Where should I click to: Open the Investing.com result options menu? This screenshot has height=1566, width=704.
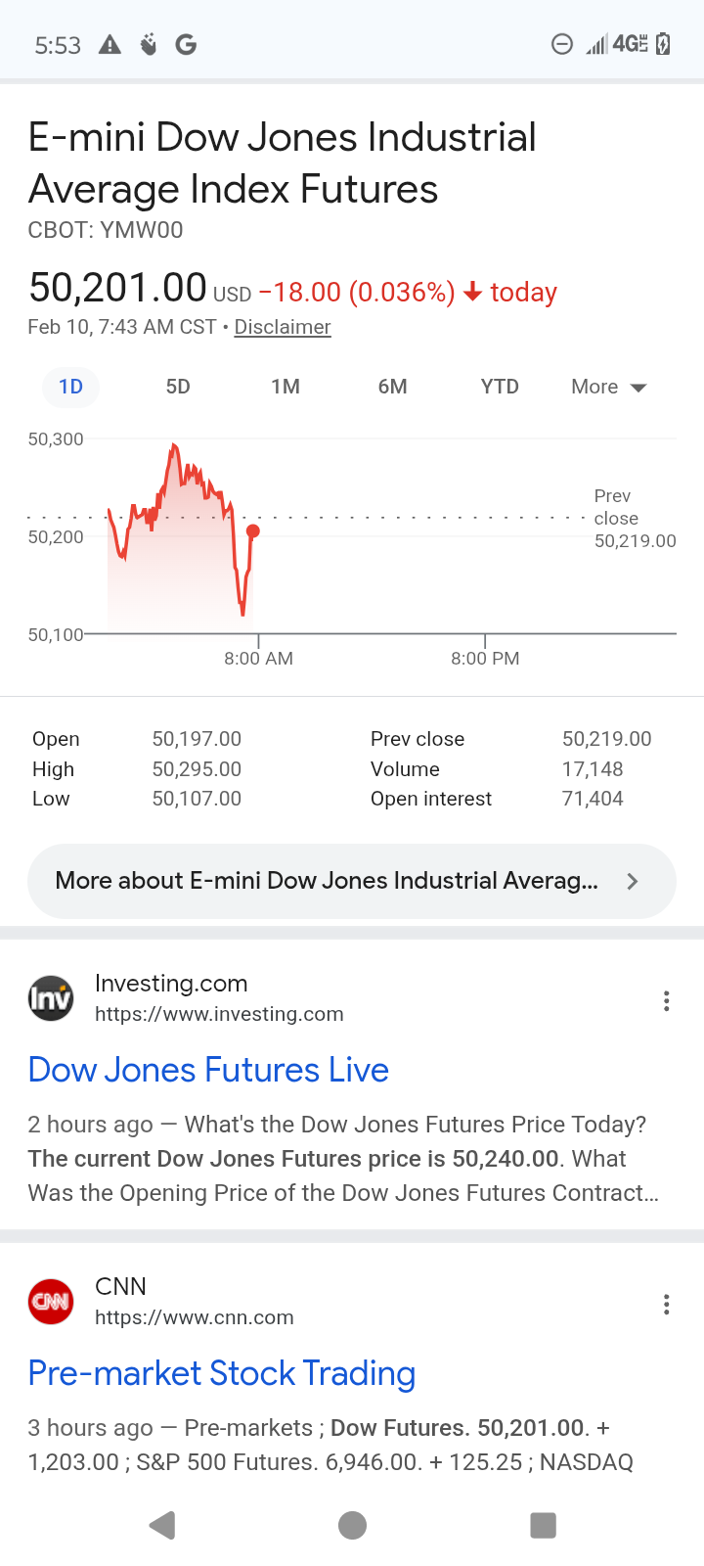666,1000
